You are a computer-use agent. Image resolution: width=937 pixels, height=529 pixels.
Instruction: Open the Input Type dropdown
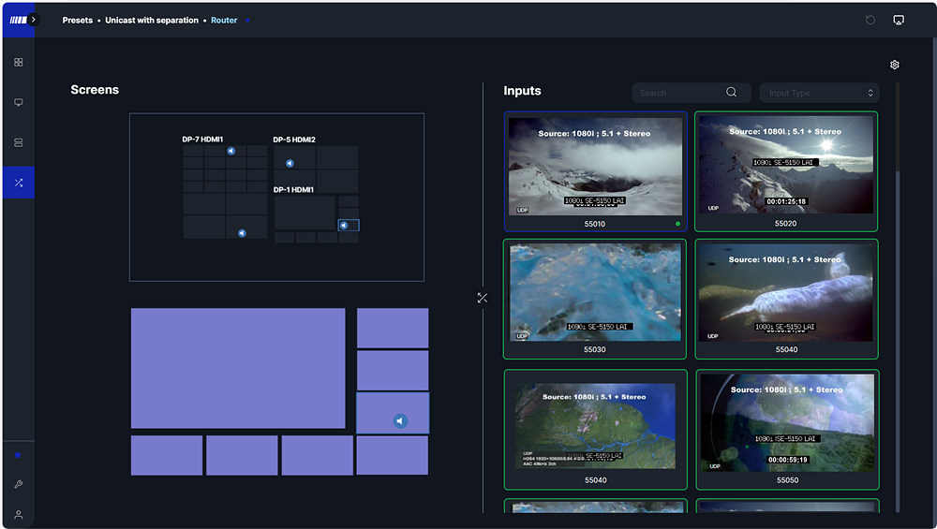(x=820, y=93)
